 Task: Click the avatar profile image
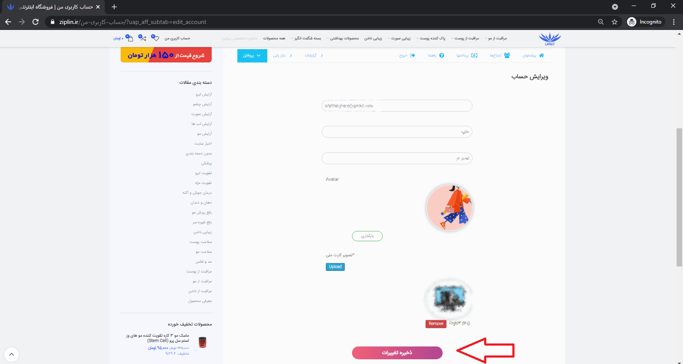pos(449,208)
